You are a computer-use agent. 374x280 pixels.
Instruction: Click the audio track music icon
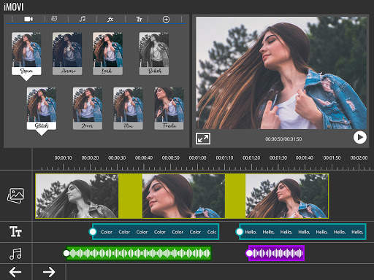pyautogui.click(x=15, y=254)
